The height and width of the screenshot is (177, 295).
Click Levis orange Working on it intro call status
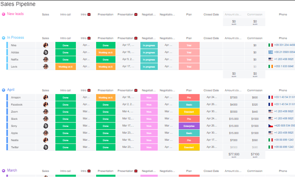point(66,67)
